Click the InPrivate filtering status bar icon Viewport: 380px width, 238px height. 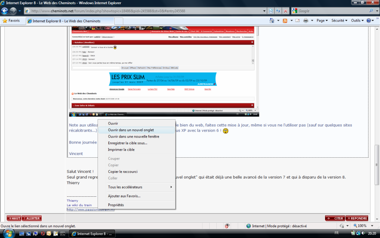pyautogui.click(x=227, y=226)
